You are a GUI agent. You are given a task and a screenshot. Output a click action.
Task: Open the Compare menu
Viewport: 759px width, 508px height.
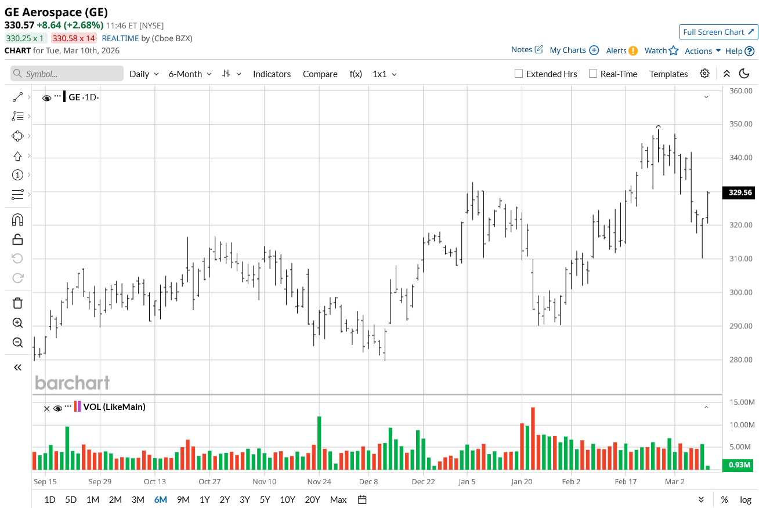coord(320,74)
